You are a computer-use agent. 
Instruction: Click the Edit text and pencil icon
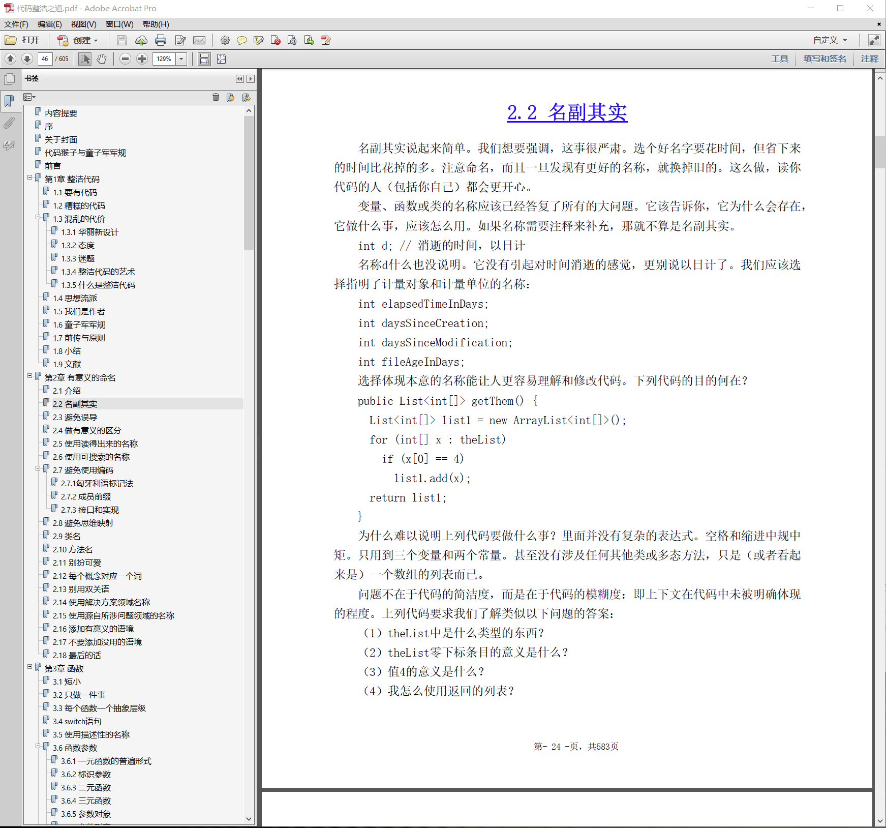click(x=180, y=40)
